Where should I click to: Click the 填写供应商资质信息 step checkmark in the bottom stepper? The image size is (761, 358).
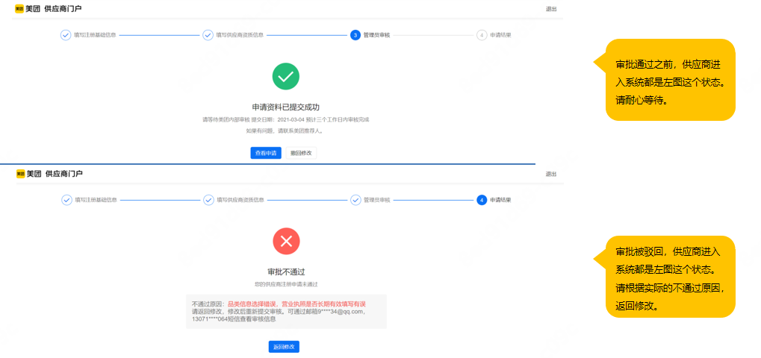[208, 200]
